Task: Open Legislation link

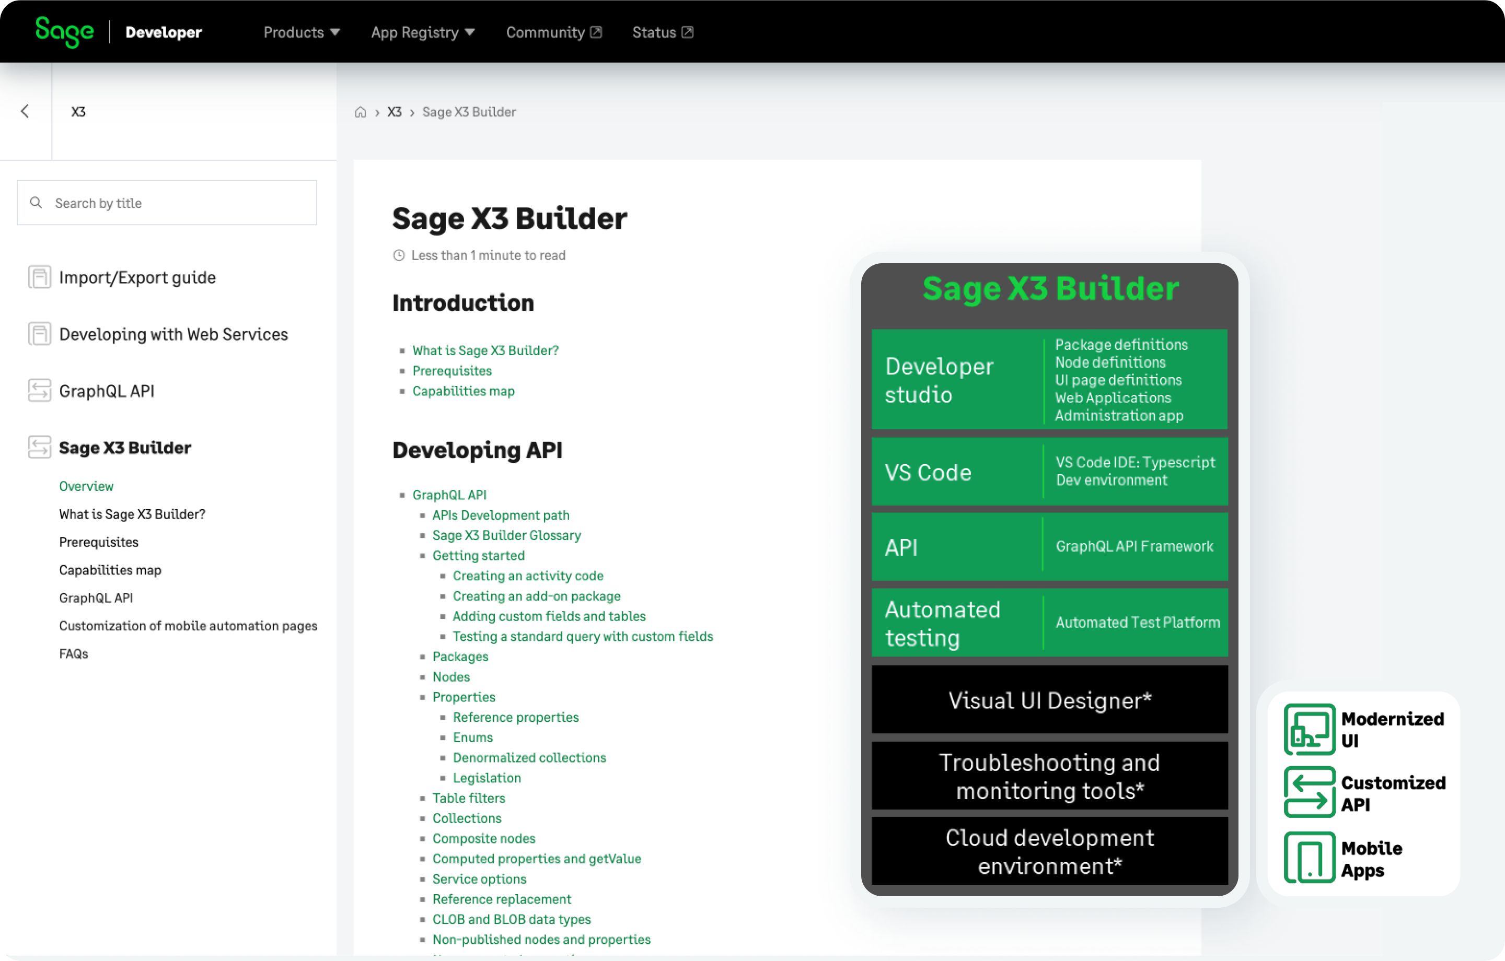Action: pos(487,777)
